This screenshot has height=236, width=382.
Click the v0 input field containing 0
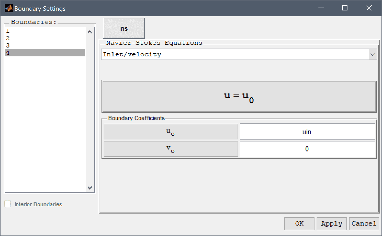click(x=307, y=149)
